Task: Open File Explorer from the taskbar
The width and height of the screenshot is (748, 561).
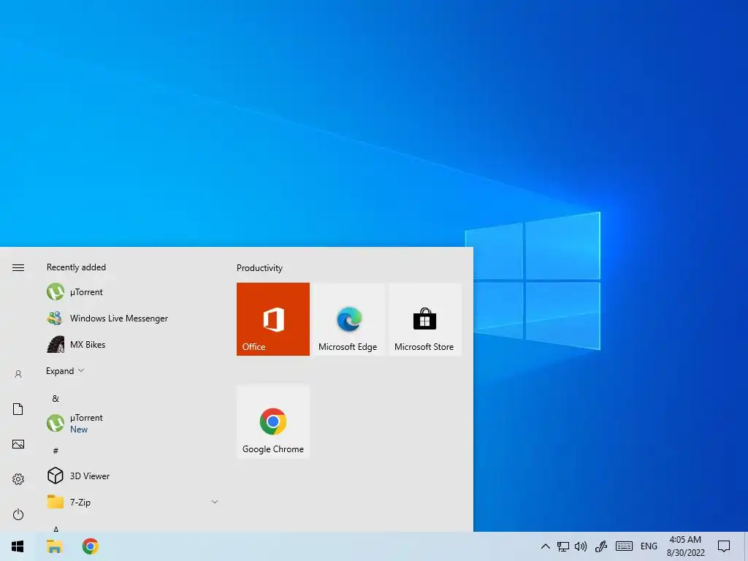Action: coord(54,546)
